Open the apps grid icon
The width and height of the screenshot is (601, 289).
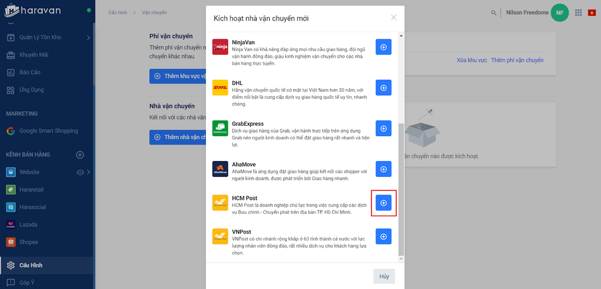click(x=578, y=13)
